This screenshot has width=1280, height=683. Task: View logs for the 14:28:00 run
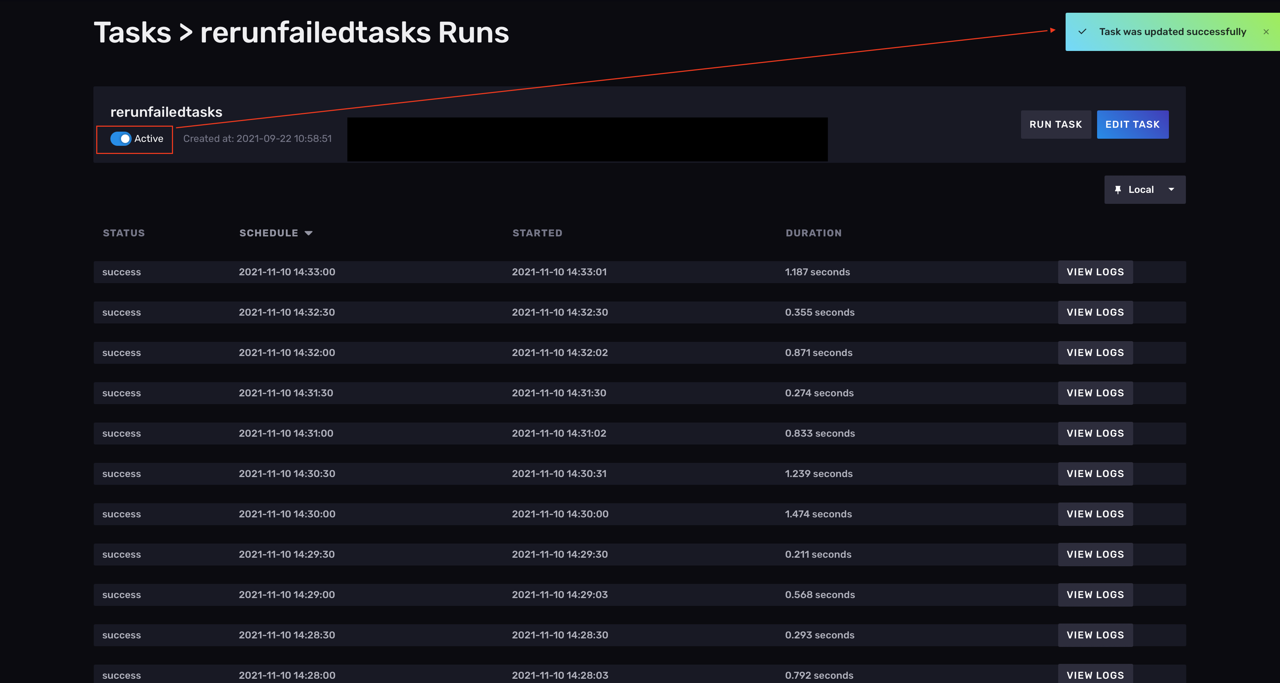(1095, 674)
